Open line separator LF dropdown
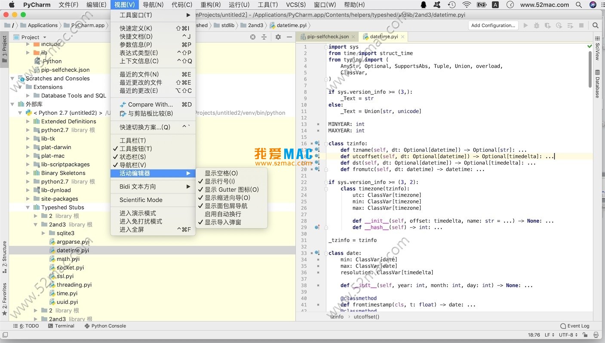605x343 pixels. click(550, 335)
